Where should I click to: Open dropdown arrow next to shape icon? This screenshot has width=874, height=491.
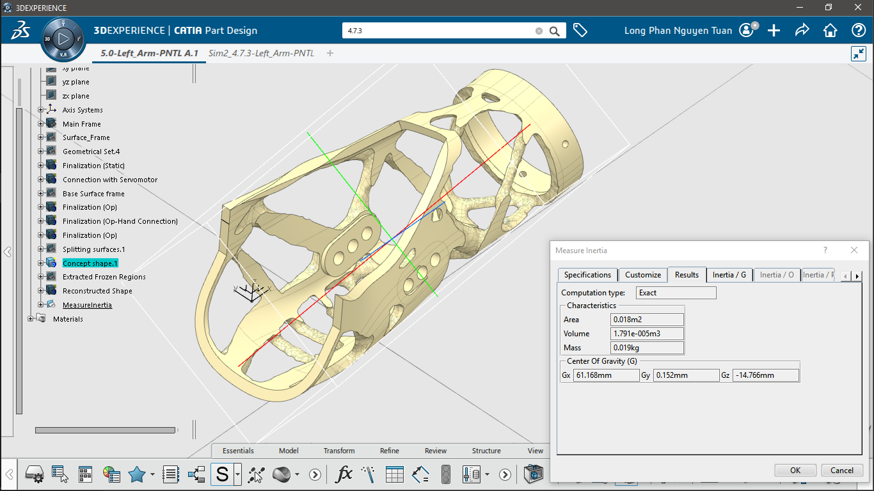tap(298, 474)
